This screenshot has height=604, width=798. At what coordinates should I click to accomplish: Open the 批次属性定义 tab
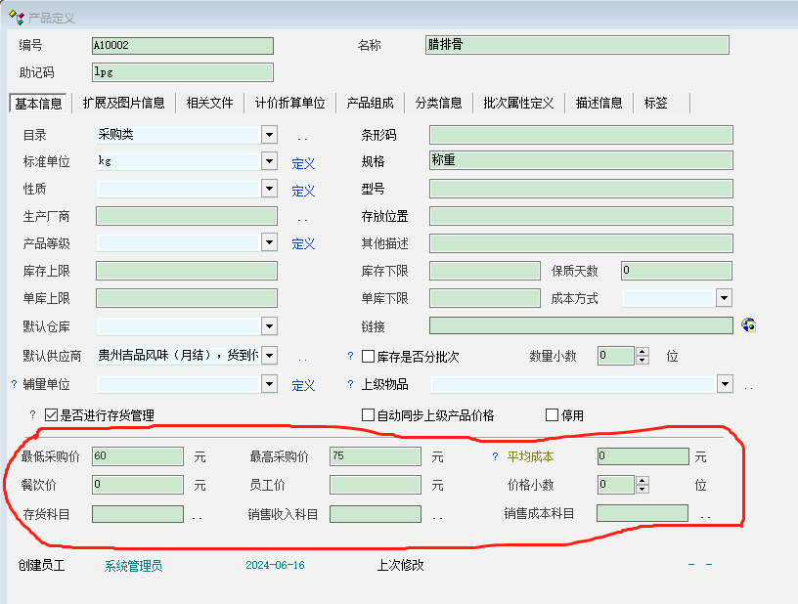pos(518,103)
